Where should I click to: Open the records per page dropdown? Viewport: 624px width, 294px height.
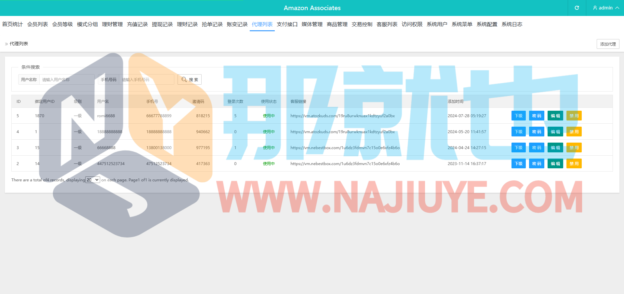pos(92,180)
